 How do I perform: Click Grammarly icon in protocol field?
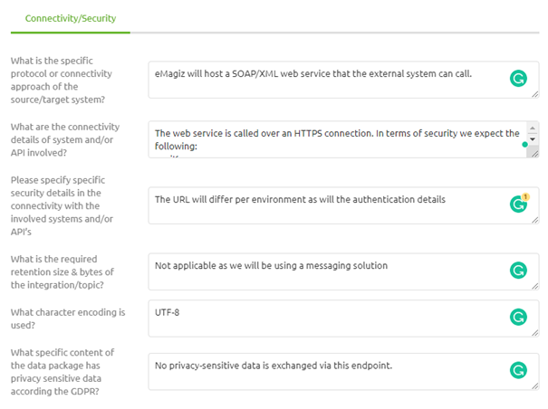tap(518, 78)
